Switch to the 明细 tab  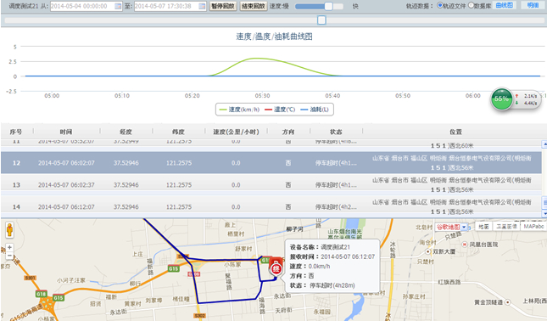[x=533, y=5]
